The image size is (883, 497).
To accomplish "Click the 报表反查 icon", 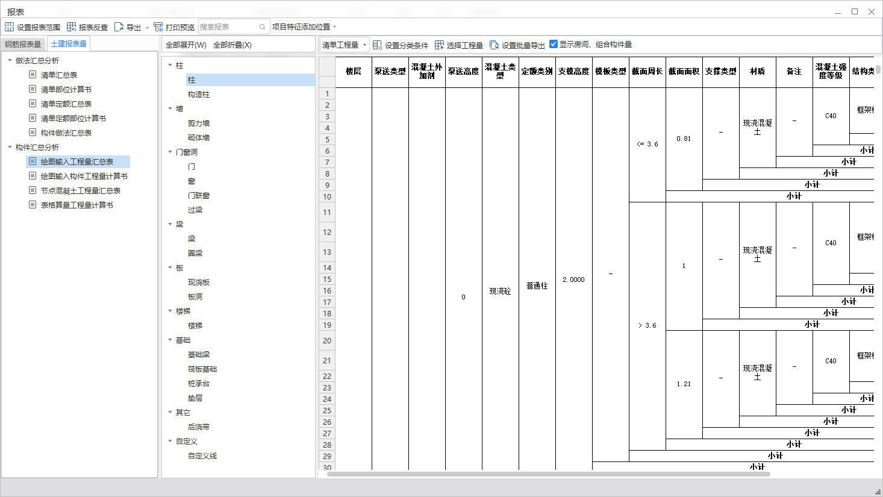I will pyautogui.click(x=71, y=27).
